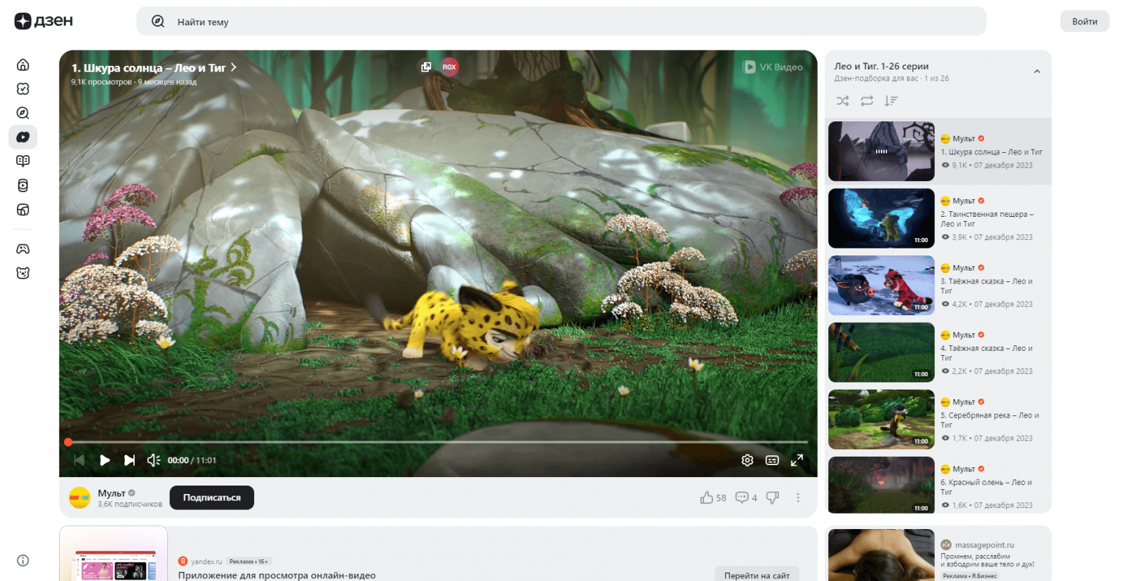The height and width of the screenshot is (581, 1123).
Task: Open the three-dot more options menu
Action: (x=798, y=497)
